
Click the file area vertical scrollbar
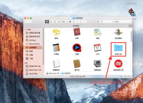point(131,36)
